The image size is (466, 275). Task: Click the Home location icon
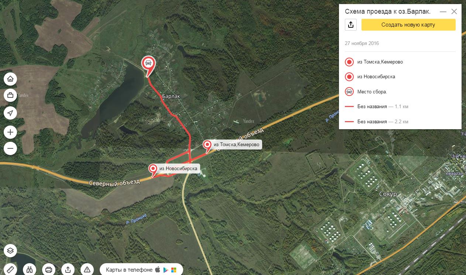pyautogui.click(x=10, y=79)
